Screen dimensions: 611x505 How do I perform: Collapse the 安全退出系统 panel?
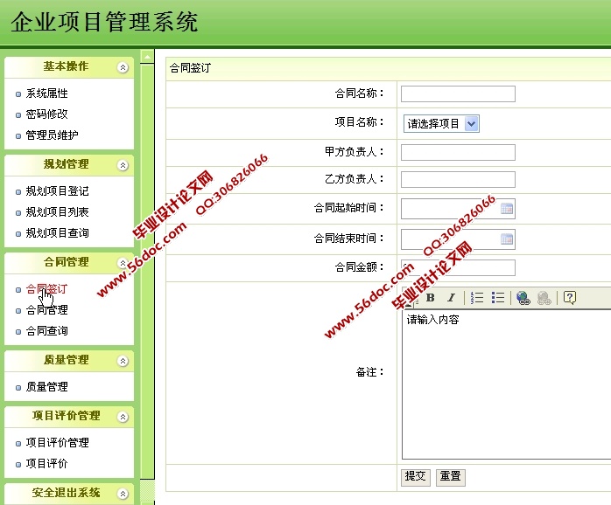(123, 494)
